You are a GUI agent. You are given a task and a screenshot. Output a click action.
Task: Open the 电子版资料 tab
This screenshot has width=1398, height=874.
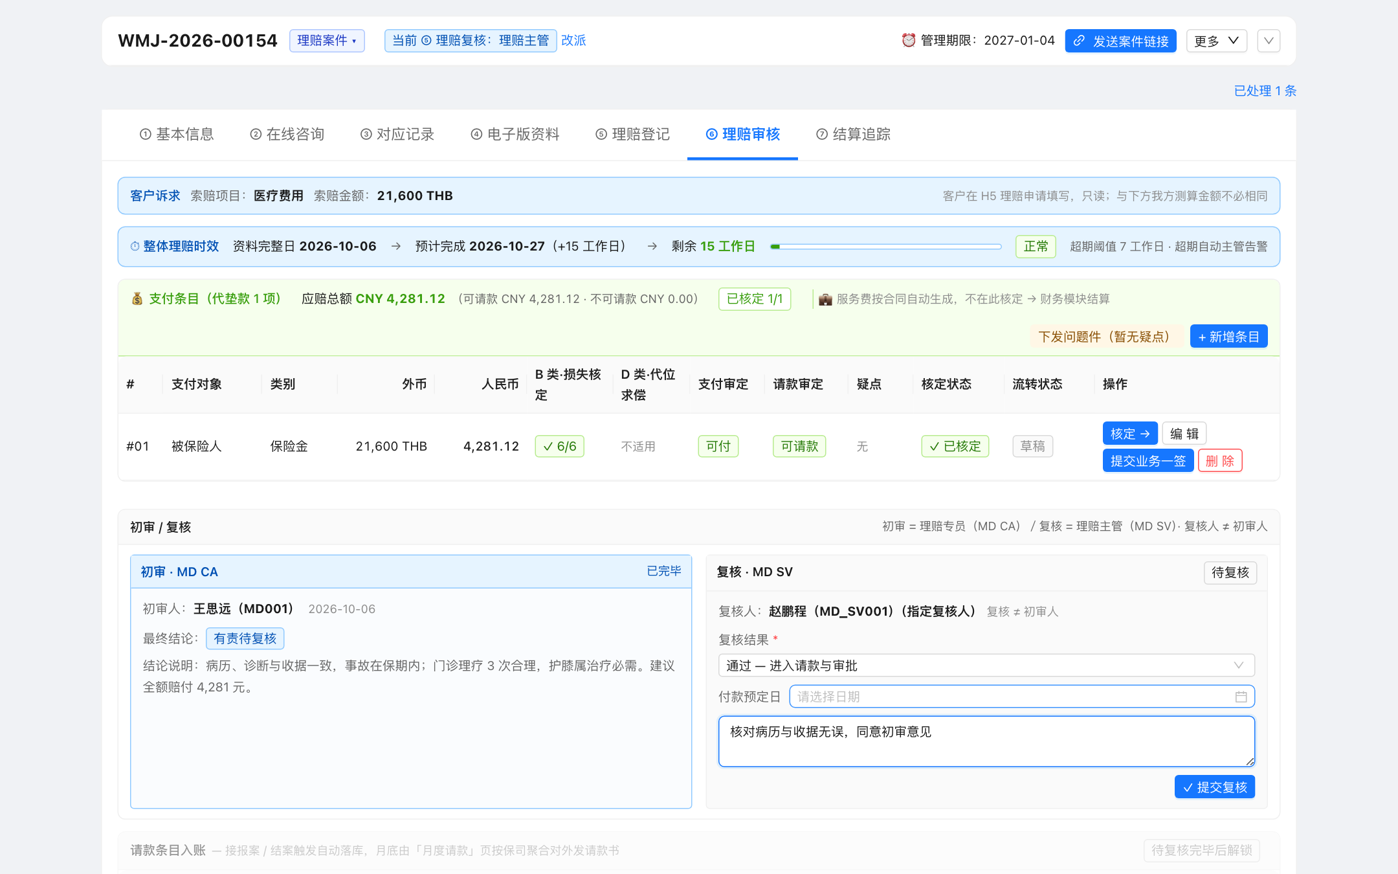pyautogui.click(x=515, y=134)
